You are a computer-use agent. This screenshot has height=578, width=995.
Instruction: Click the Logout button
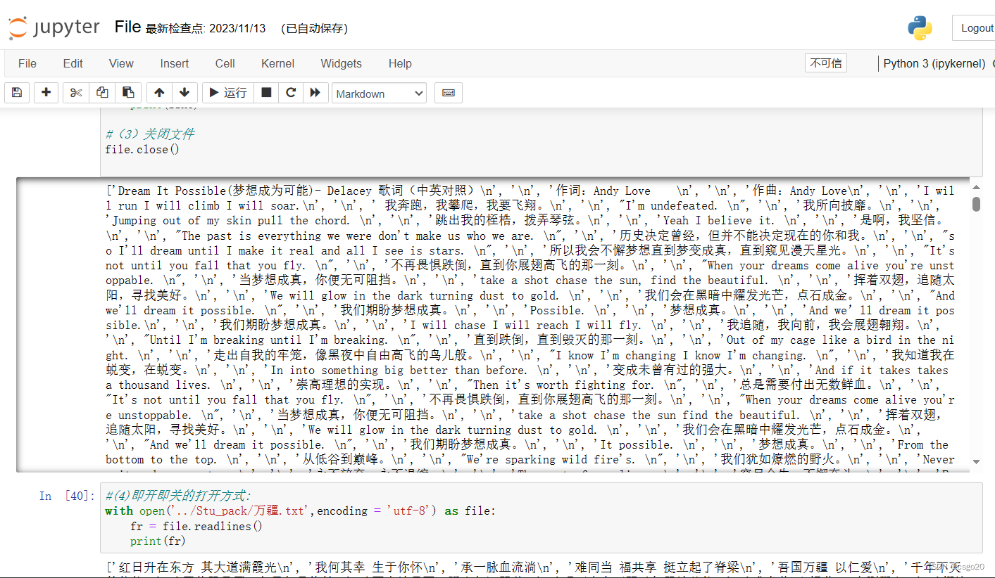tap(975, 28)
